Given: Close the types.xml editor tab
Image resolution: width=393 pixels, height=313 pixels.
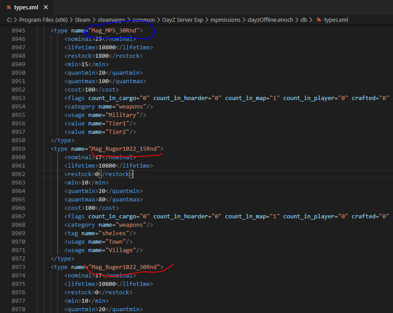Looking at the screenshot, I should coord(46,7).
